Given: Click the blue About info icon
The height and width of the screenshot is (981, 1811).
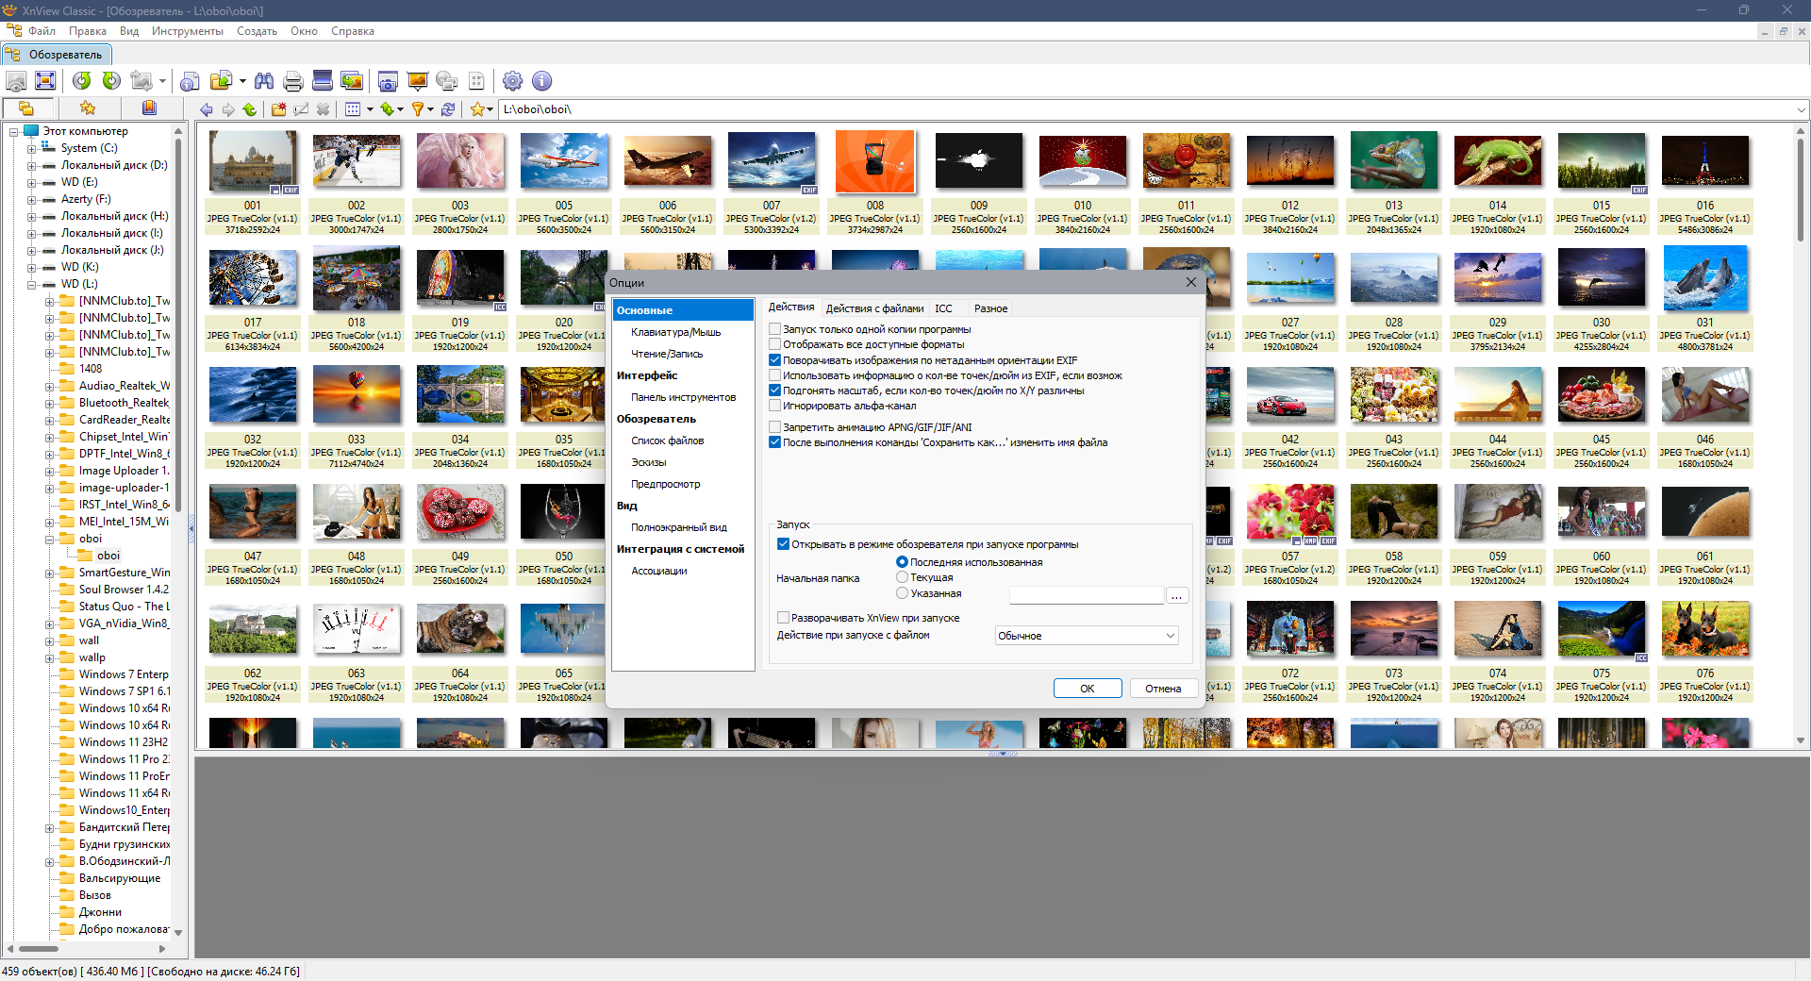Looking at the screenshot, I should pyautogui.click(x=541, y=81).
